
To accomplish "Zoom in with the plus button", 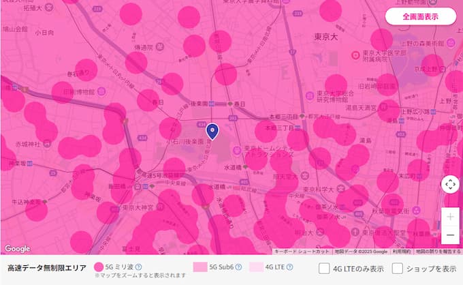I will pyautogui.click(x=450, y=217).
